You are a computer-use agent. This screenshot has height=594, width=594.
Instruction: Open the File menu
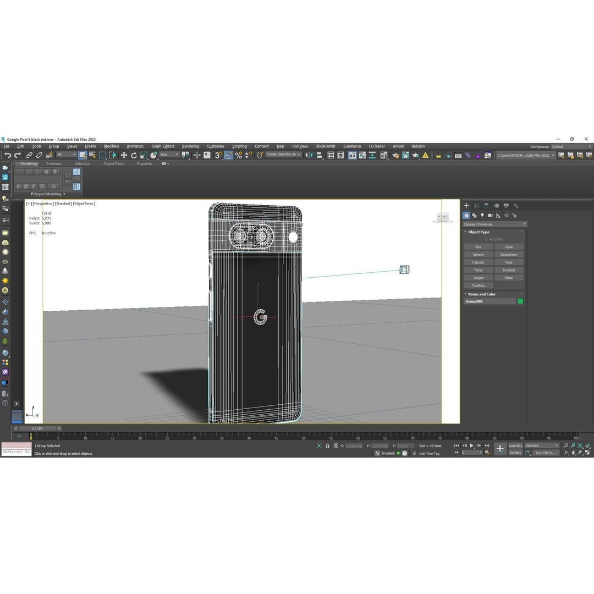point(7,146)
